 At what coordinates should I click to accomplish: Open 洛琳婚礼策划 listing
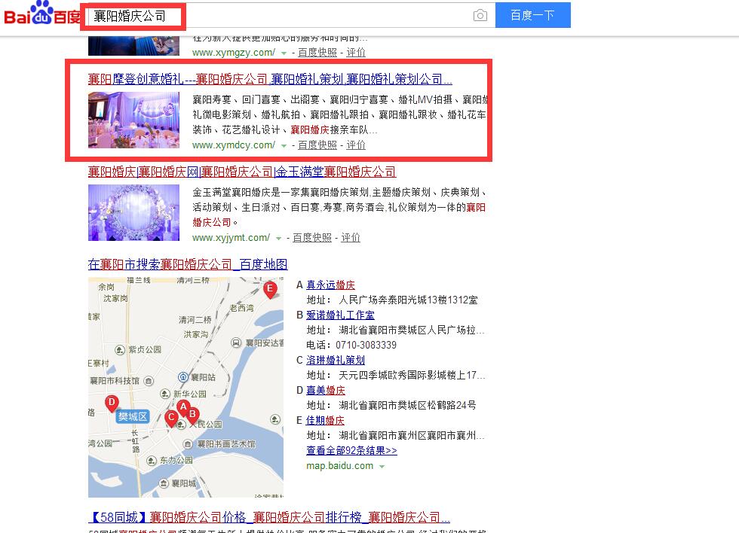click(336, 361)
